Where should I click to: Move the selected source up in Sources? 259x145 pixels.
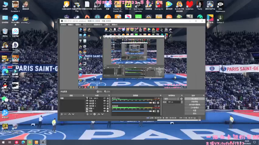click(99, 114)
